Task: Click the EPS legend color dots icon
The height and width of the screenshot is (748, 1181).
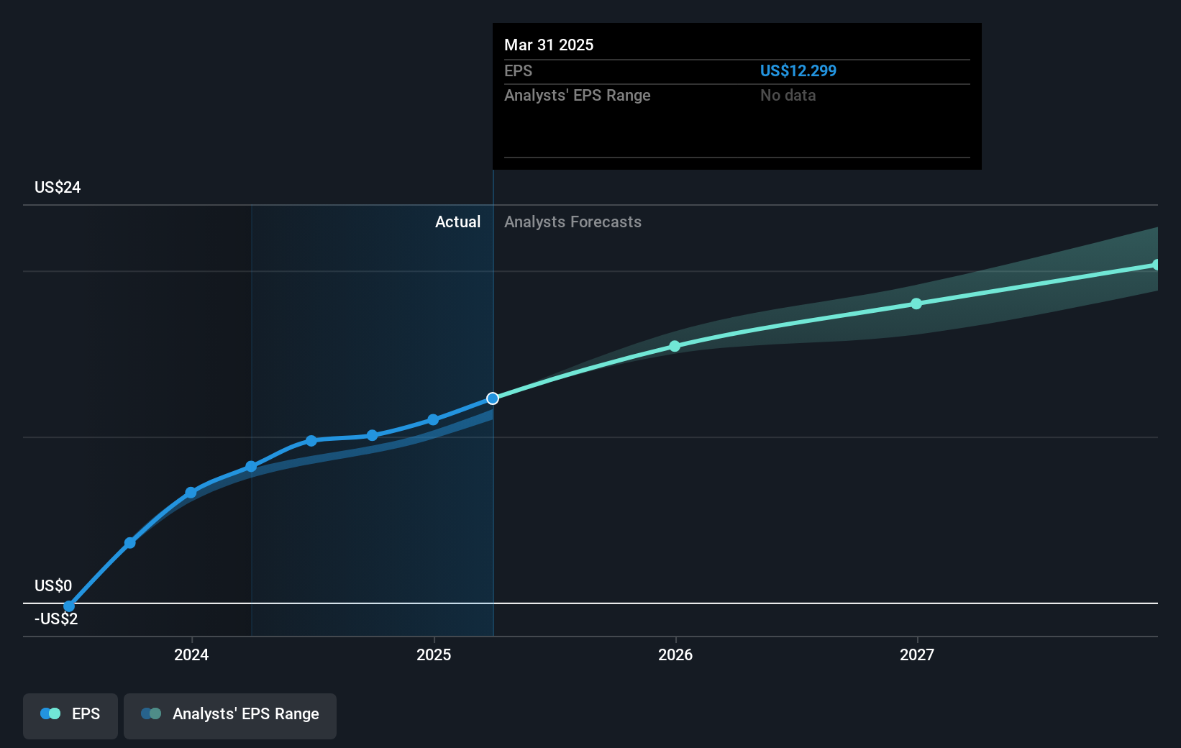Action: (x=50, y=713)
